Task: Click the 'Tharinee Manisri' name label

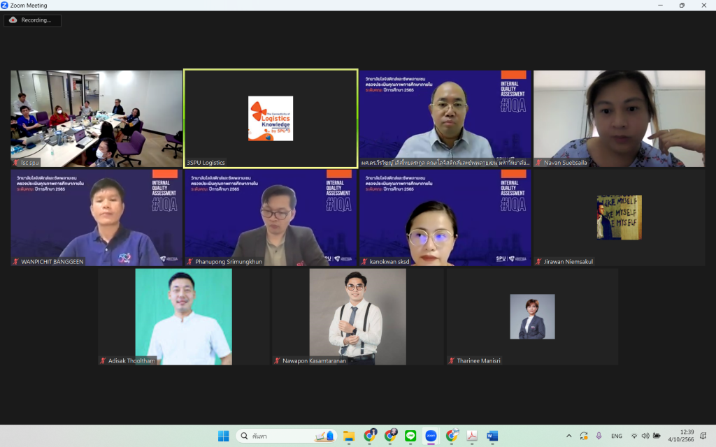Action: (478, 361)
